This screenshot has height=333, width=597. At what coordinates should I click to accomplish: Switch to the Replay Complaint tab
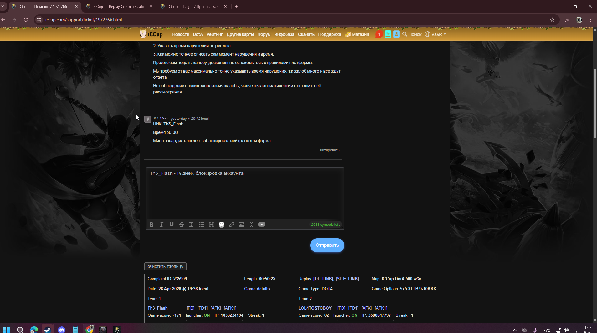[119, 6]
